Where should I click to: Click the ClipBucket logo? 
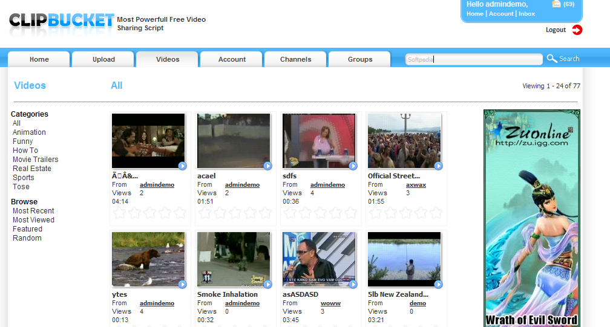tap(62, 22)
